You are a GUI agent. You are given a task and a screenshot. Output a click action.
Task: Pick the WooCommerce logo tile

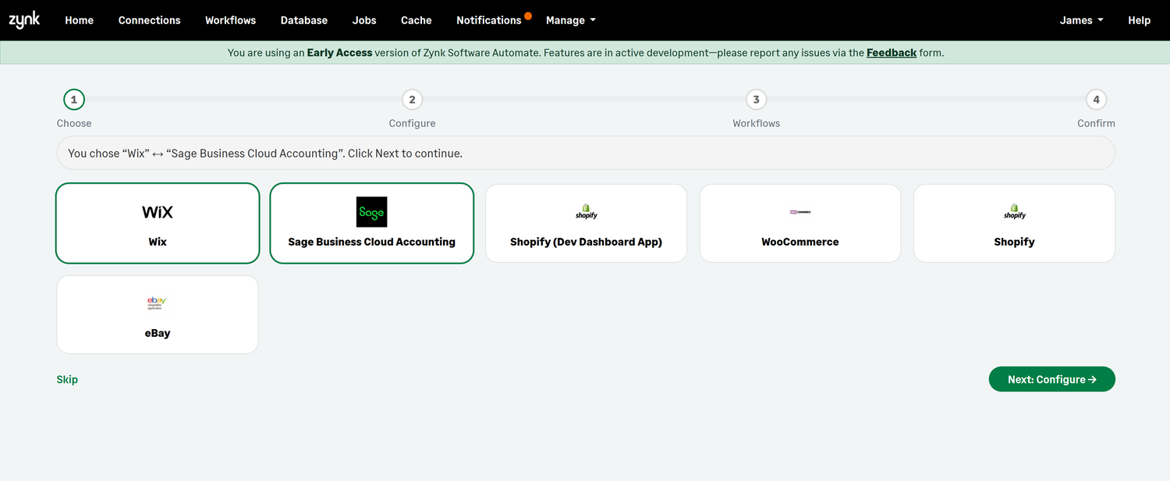799,212
